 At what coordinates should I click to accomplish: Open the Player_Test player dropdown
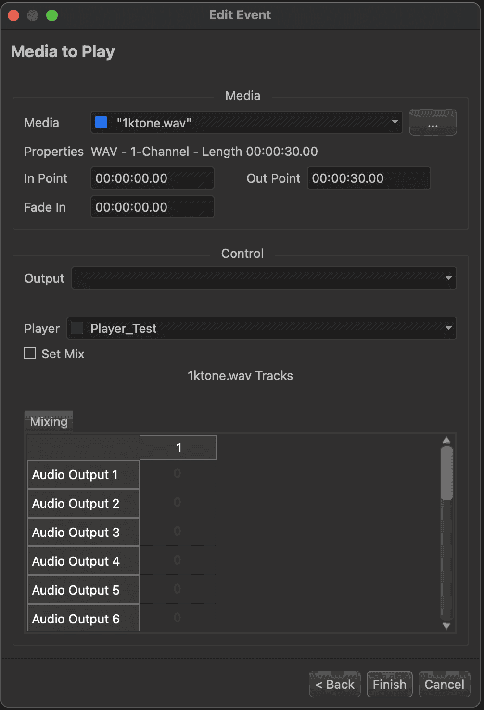click(x=261, y=329)
